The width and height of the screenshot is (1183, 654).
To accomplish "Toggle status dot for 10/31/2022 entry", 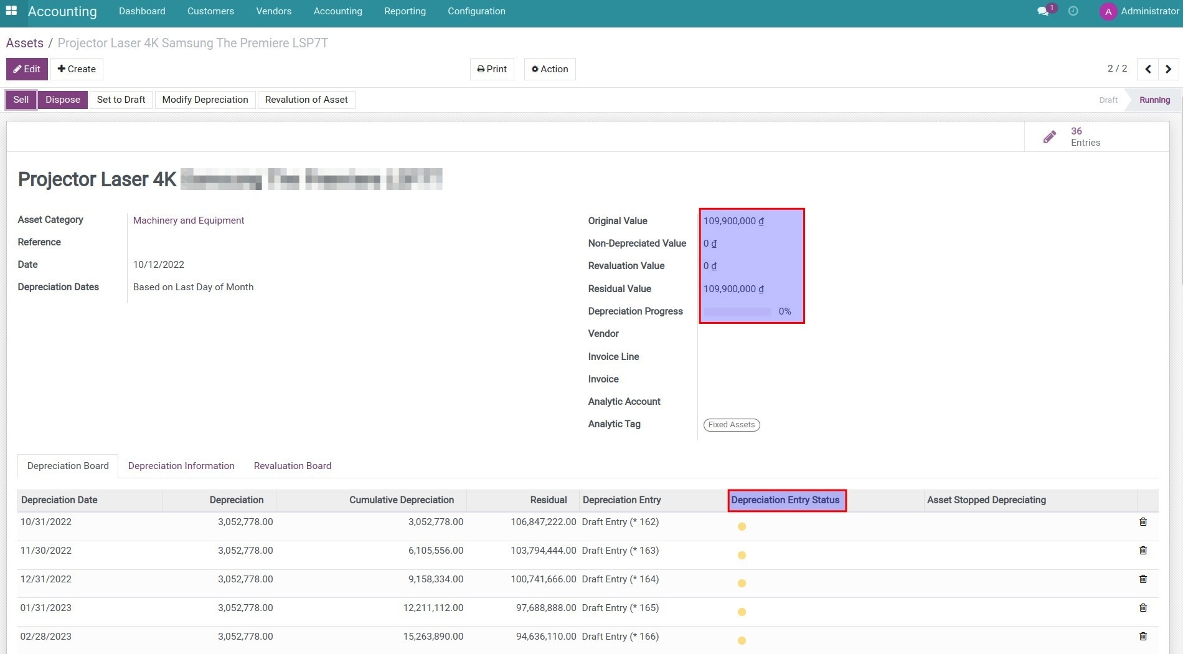I will [x=742, y=527].
